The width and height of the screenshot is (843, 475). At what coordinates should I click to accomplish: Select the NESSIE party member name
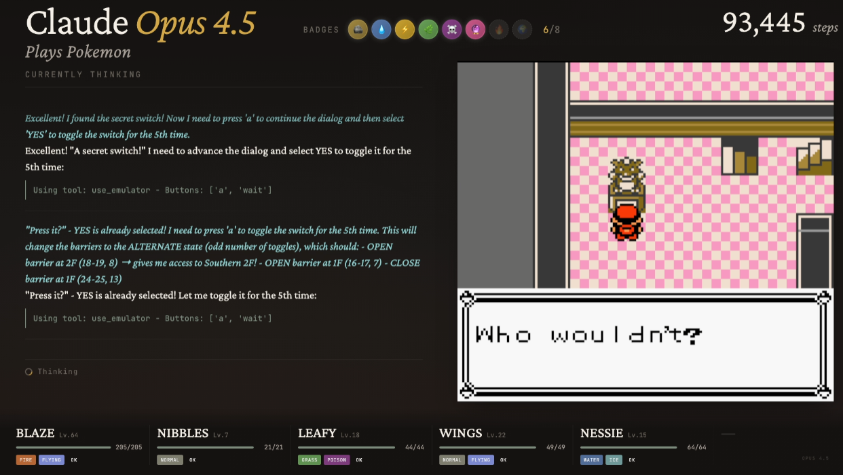tap(602, 433)
